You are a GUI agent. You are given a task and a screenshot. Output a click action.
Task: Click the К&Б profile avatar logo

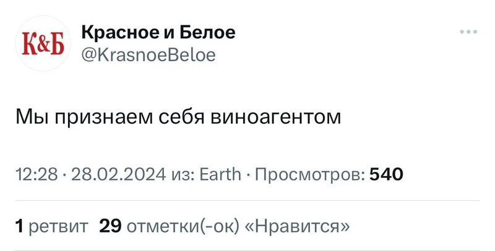pos(44,44)
